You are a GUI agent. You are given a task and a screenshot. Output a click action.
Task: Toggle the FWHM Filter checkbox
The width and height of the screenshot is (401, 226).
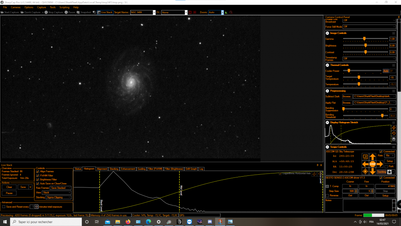(38, 175)
